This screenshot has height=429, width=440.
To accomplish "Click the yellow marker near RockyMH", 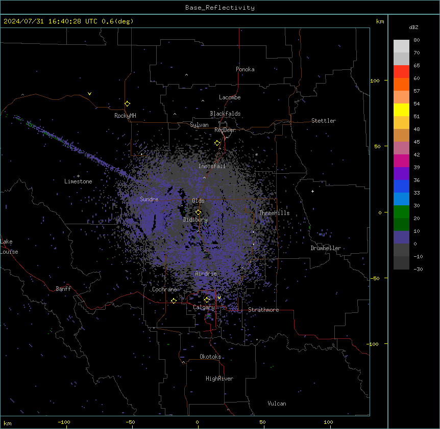I will 127,104.
